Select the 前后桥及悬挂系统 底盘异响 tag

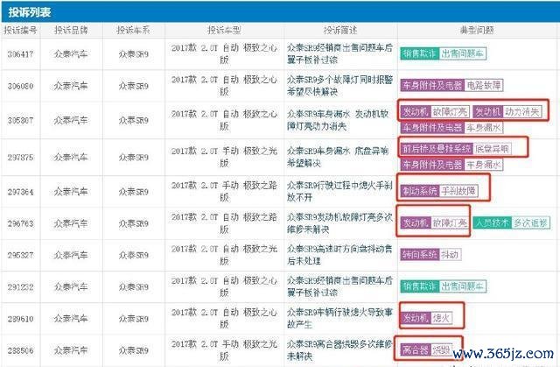pyautogui.click(x=456, y=149)
